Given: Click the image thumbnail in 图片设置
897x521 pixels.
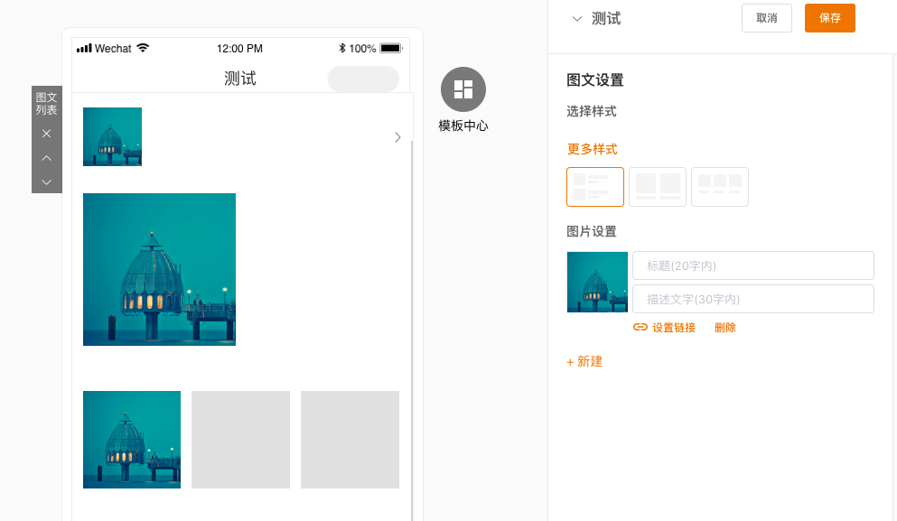Looking at the screenshot, I should [x=597, y=282].
